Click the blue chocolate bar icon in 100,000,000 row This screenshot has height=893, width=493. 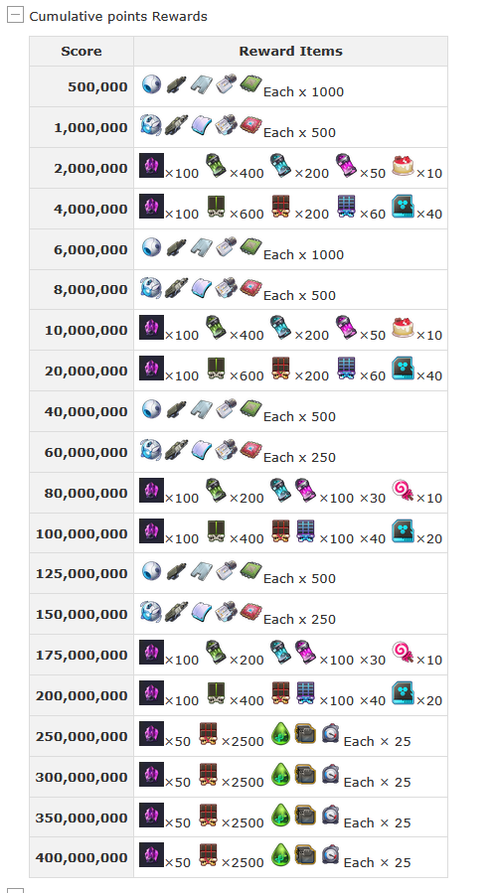coord(306,530)
